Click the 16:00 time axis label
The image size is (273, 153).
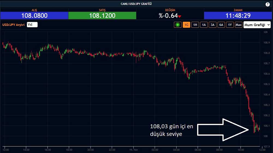(x=48, y=150)
